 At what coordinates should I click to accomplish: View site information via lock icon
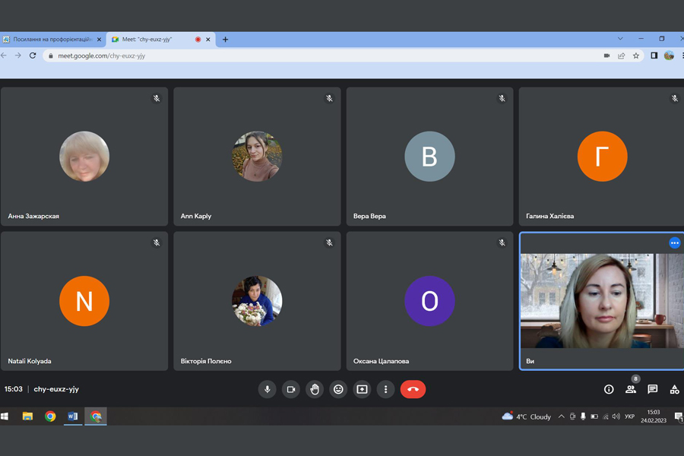tap(51, 55)
